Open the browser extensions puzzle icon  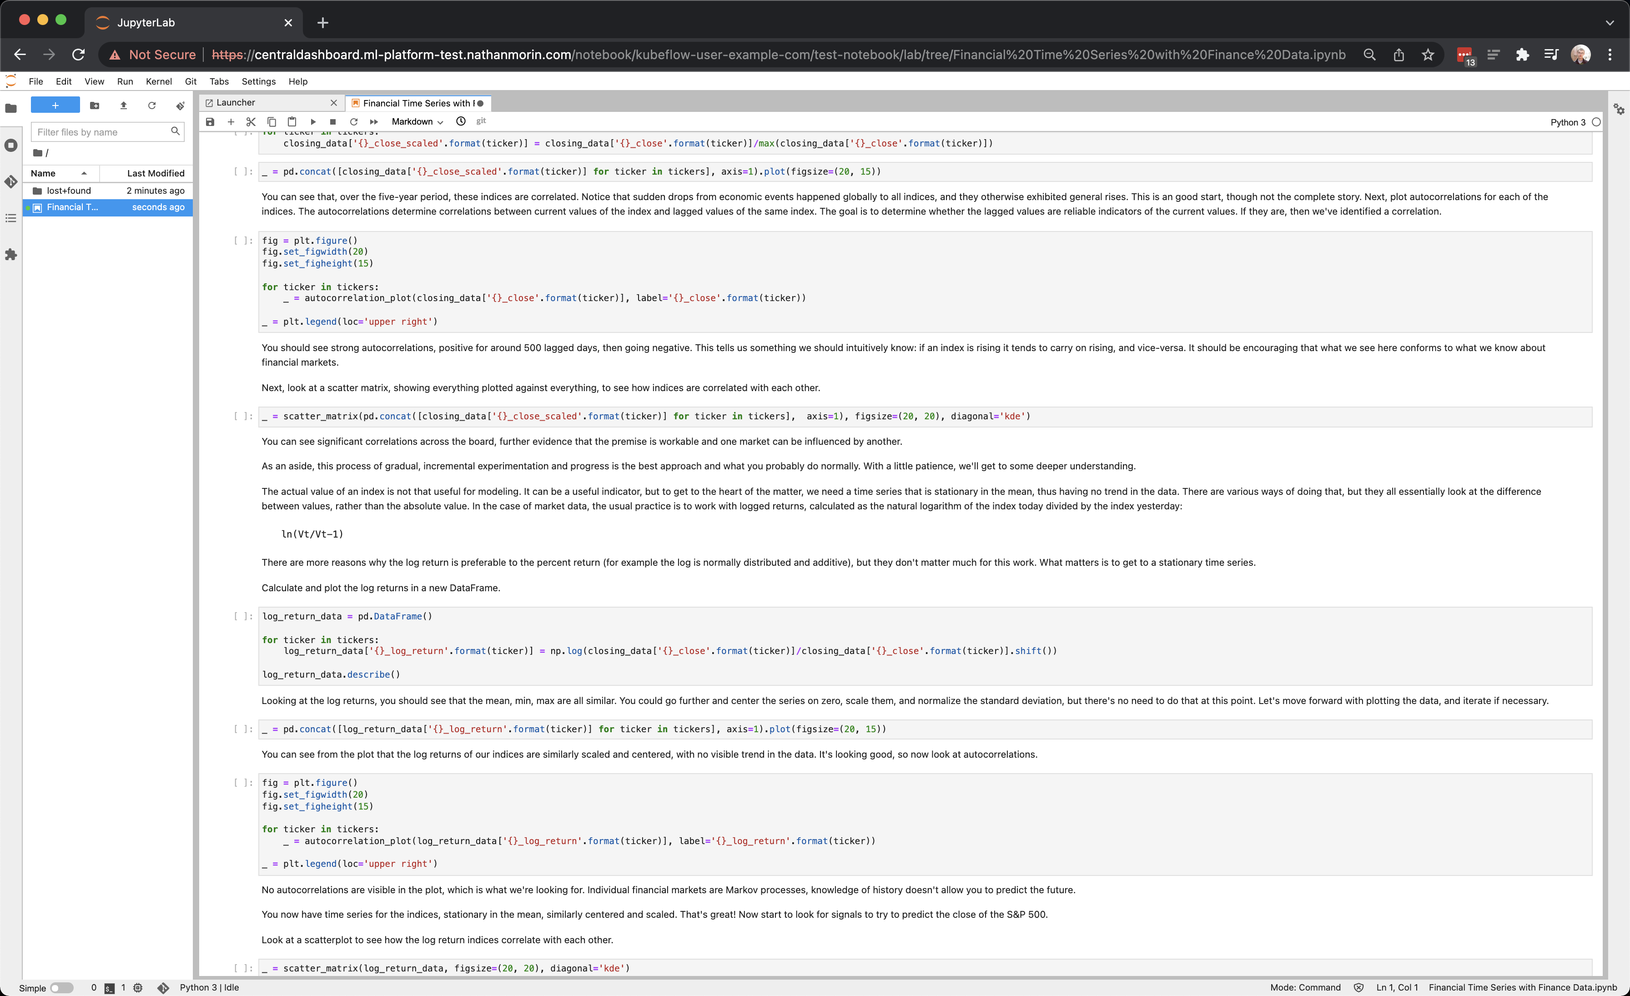coord(1522,55)
